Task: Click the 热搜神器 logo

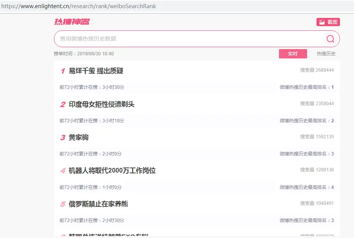Action: coord(72,21)
